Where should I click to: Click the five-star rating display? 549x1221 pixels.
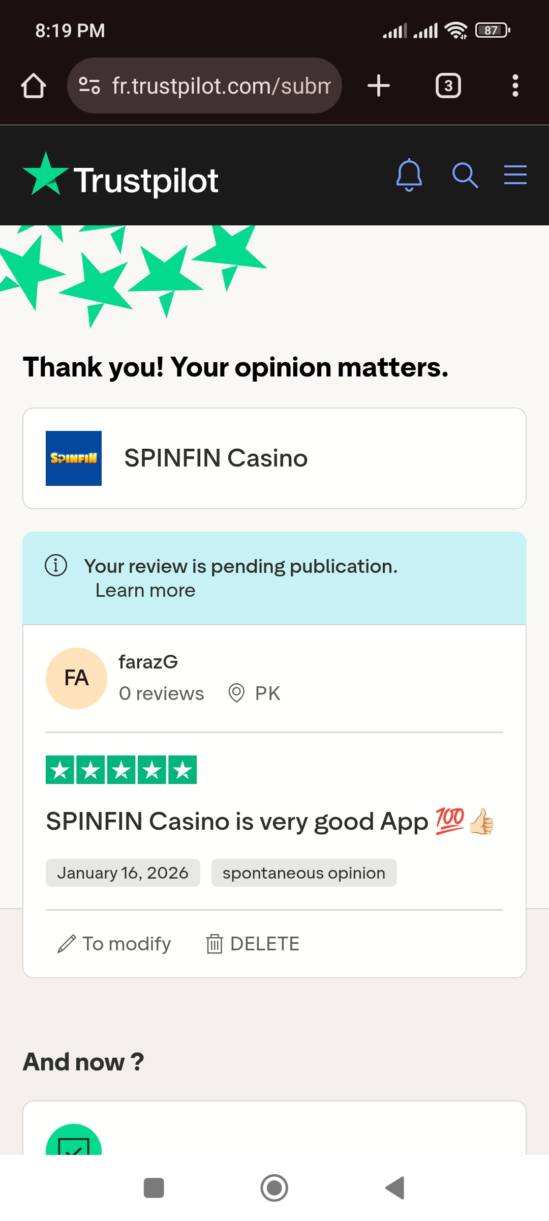pos(121,770)
